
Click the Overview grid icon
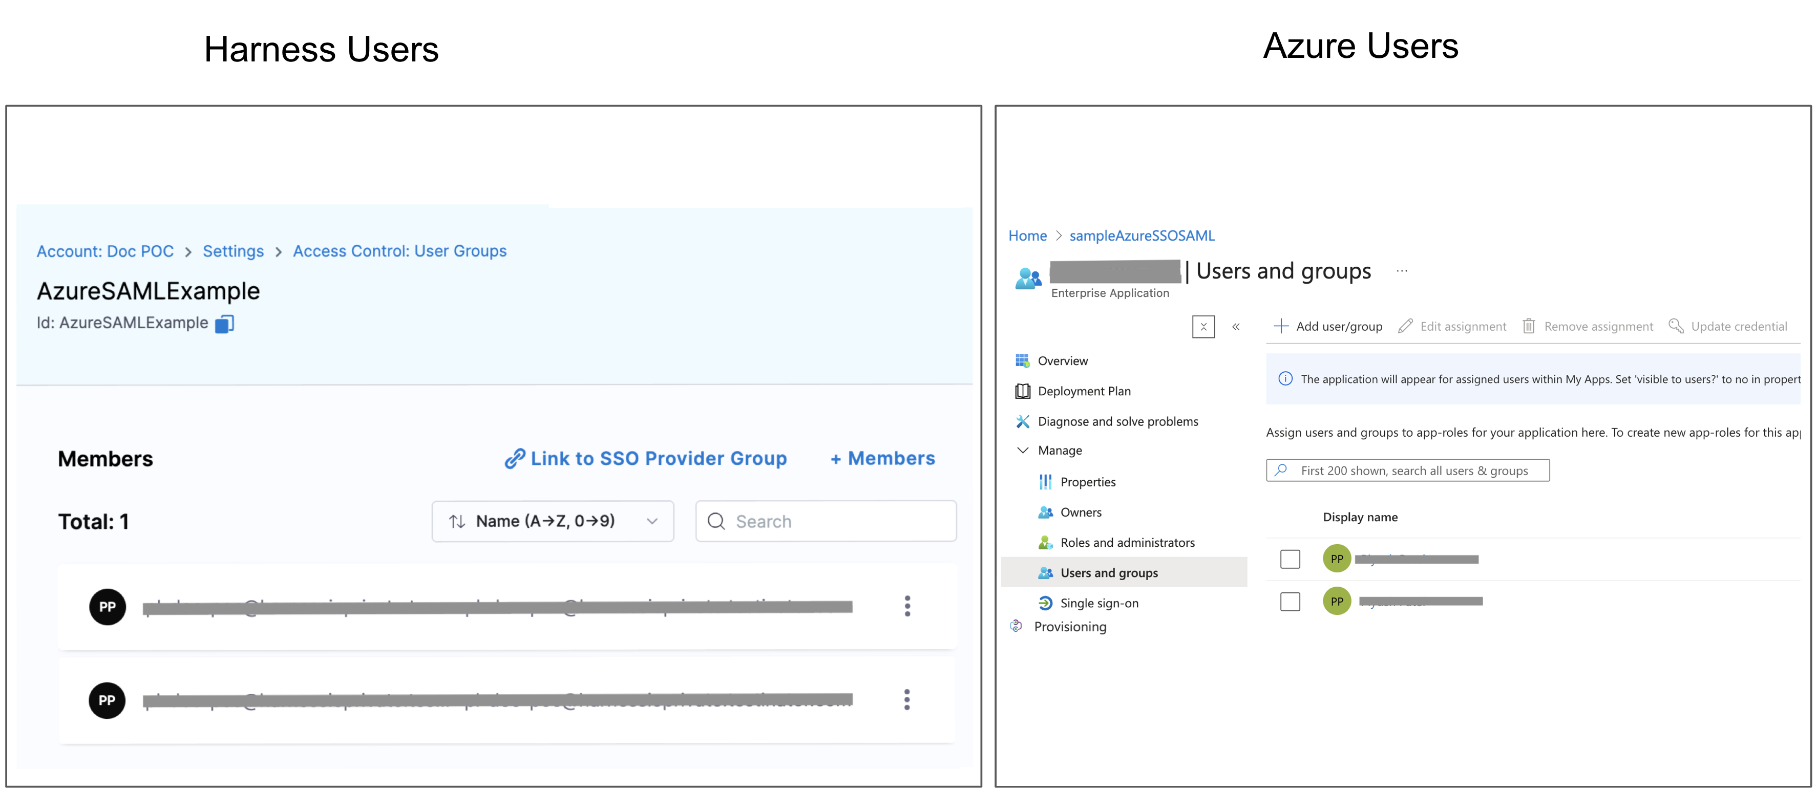coord(1022,361)
